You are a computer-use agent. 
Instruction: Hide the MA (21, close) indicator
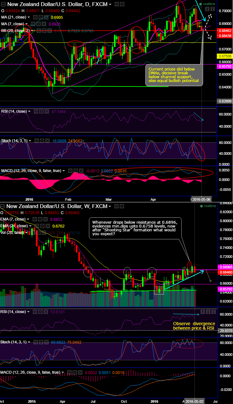click(x=35, y=17)
